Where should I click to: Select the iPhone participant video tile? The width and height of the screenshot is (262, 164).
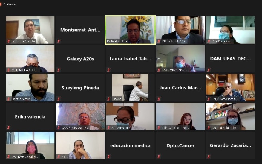tap(130, 88)
